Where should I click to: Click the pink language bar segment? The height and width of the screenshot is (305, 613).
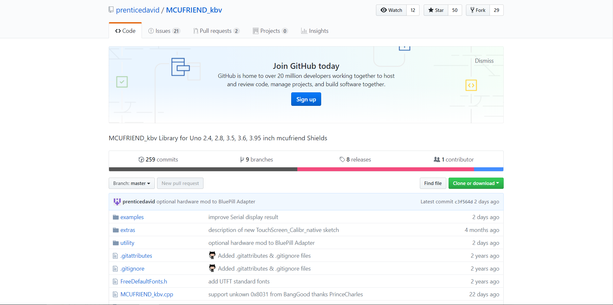click(x=385, y=169)
